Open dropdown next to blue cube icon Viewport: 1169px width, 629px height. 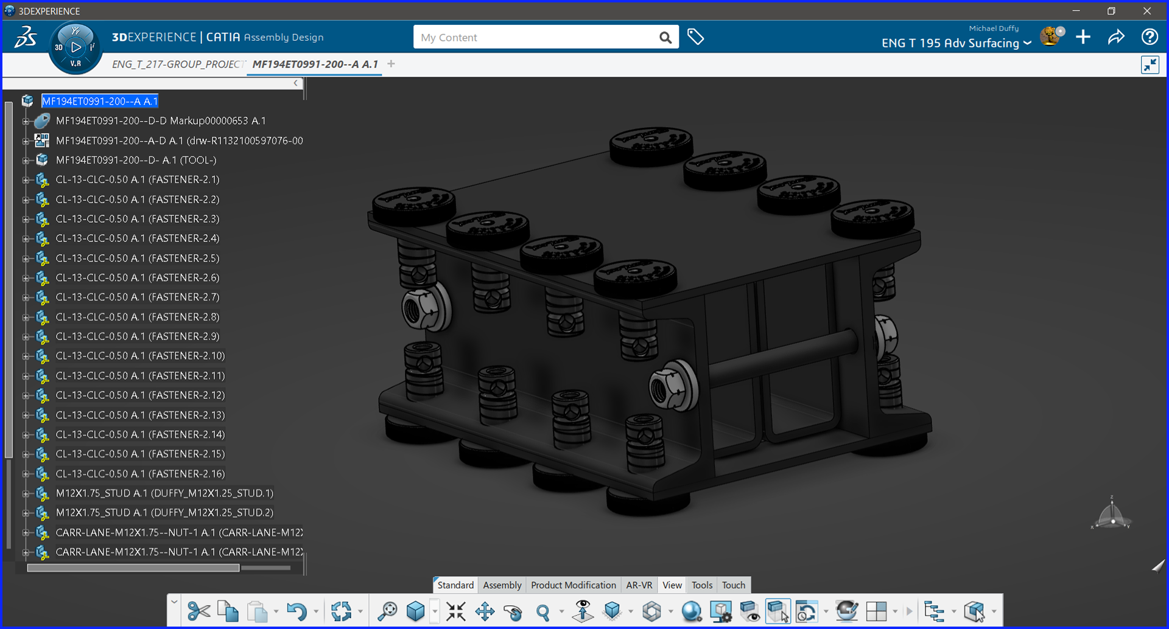click(x=434, y=612)
